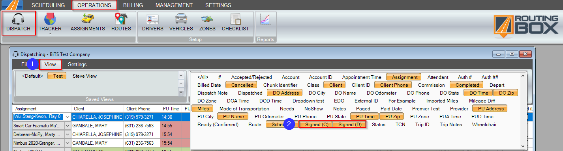
Task: Switch to the Scheduling tab
Action: [x=48, y=5]
